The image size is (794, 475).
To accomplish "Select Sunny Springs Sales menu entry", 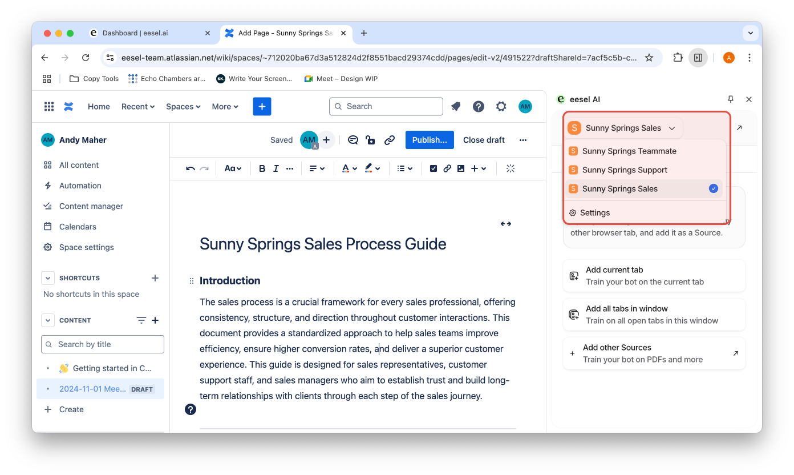I will [x=645, y=189].
